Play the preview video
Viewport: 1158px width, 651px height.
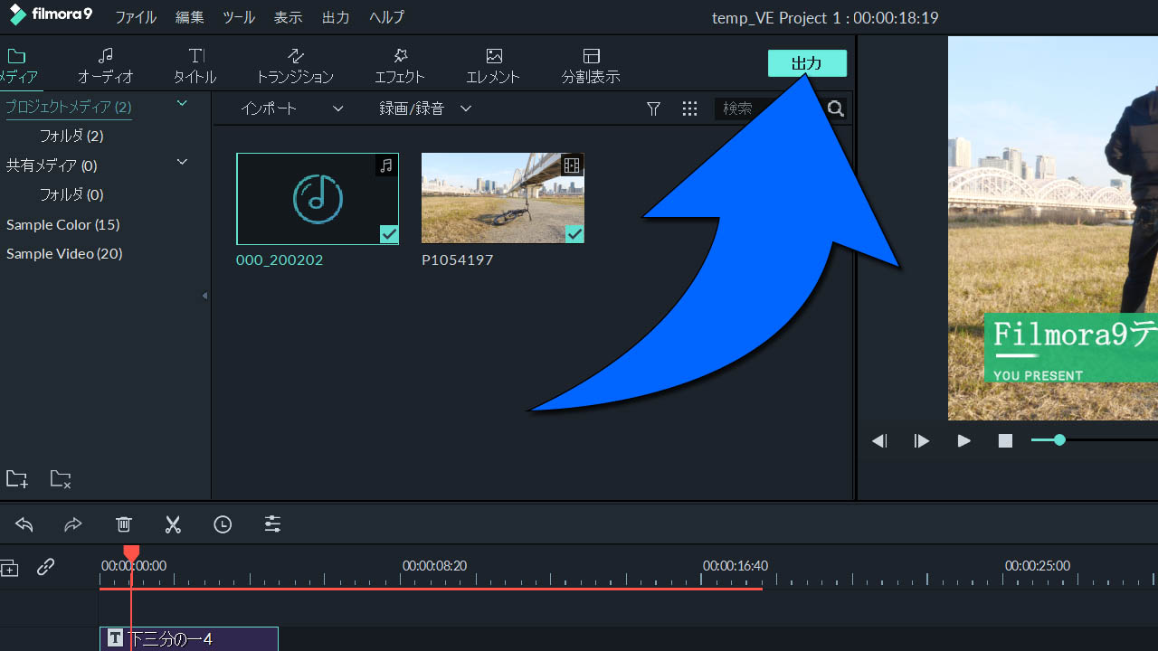click(964, 441)
